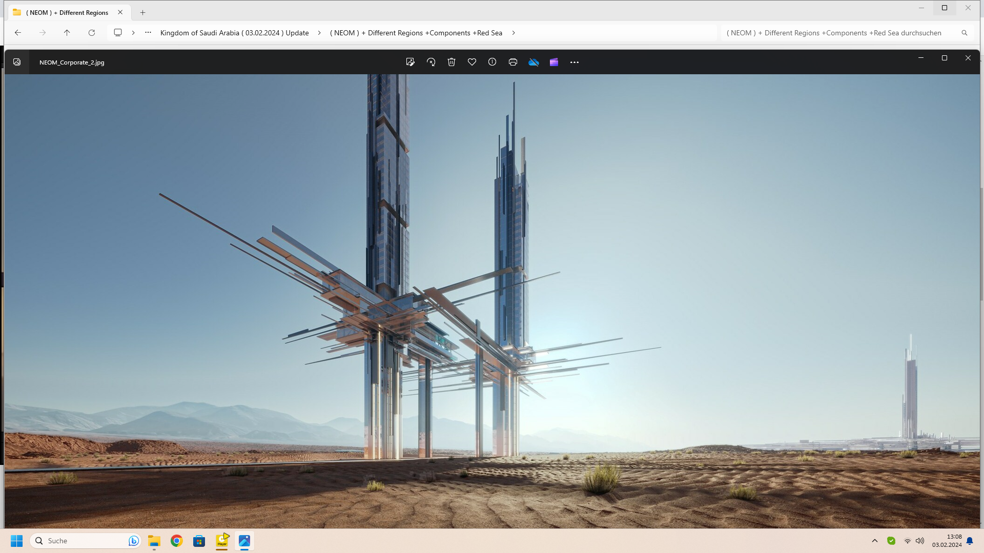984x553 pixels.
Task: Click the displayed NEOM tower image
Action: pos(492,301)
